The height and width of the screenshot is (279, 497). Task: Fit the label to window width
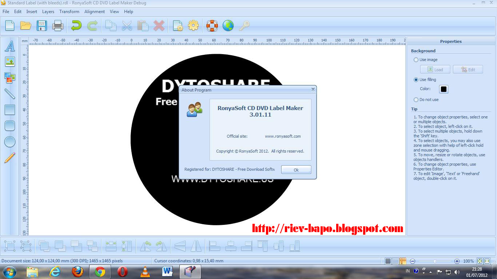coord(487,261)
